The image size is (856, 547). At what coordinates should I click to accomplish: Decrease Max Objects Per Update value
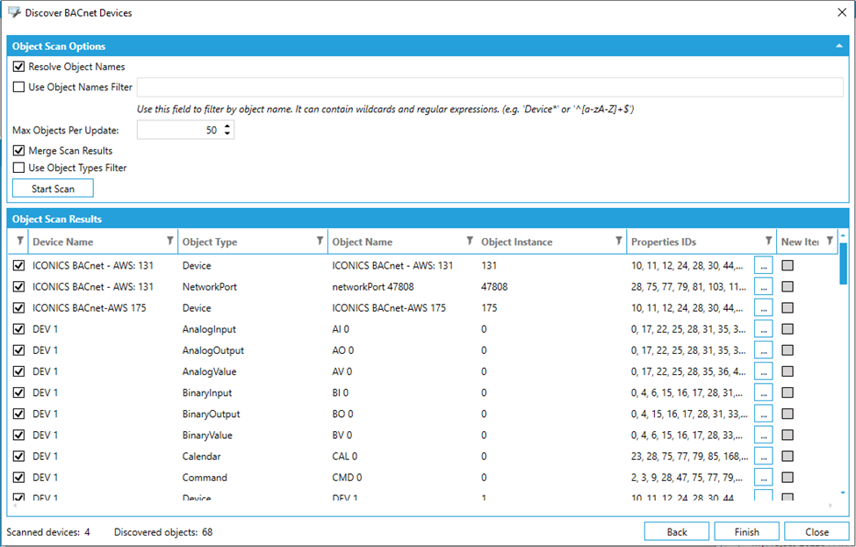(227, 134)
